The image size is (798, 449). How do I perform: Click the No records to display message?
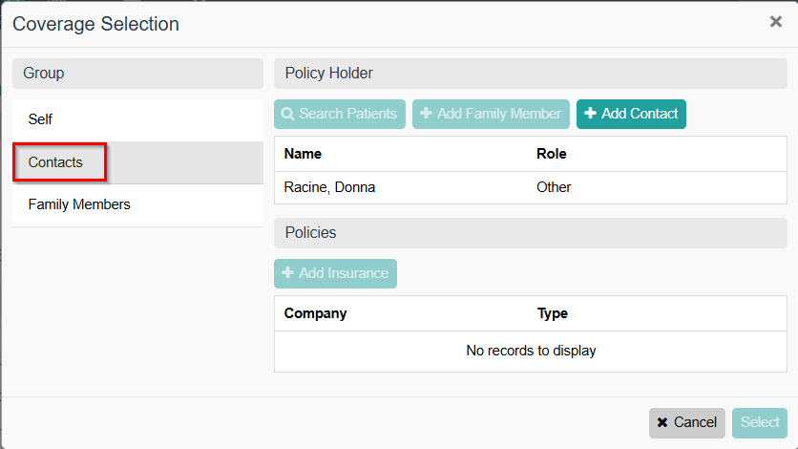coord(531,351)
